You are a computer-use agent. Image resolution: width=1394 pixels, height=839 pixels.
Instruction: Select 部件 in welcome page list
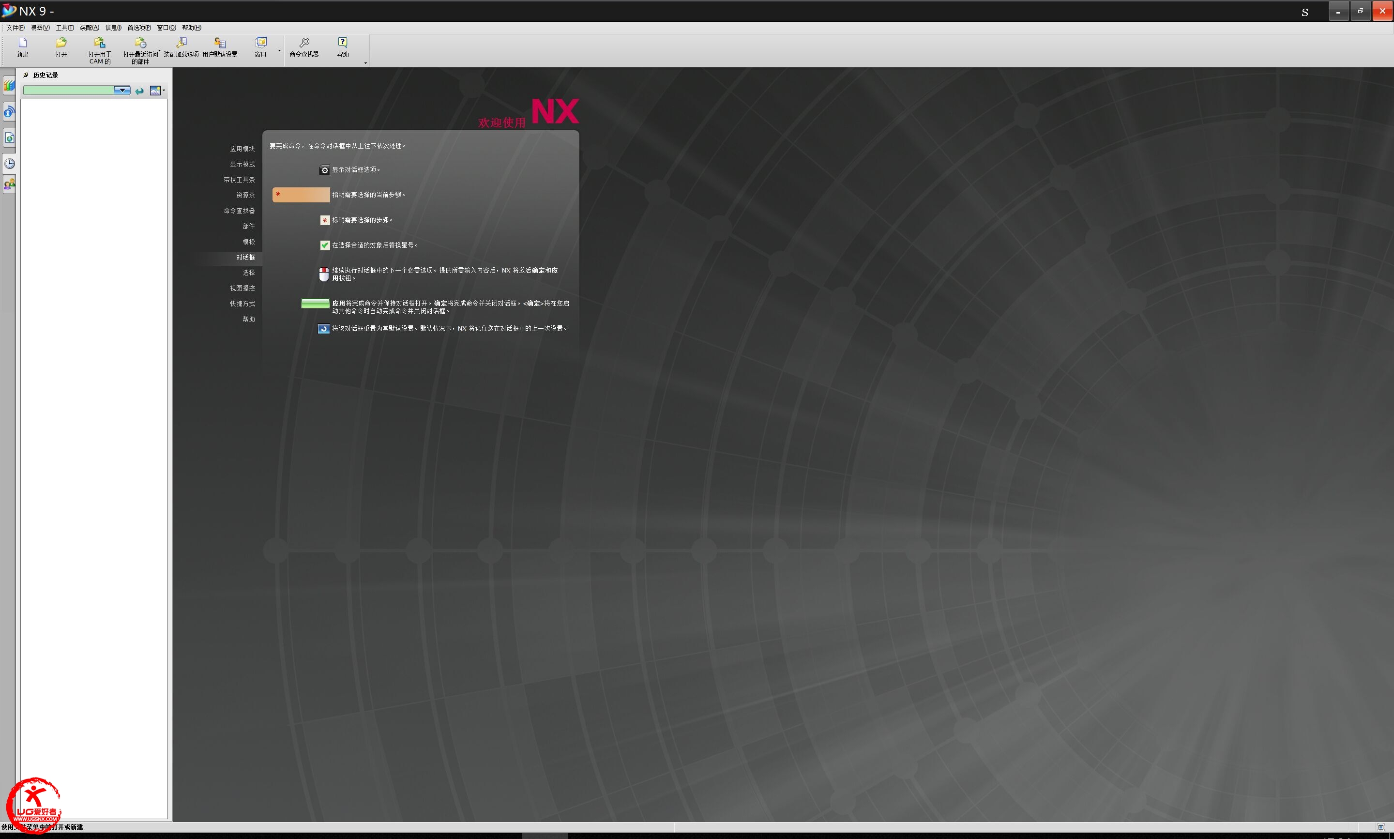point(249,226)
